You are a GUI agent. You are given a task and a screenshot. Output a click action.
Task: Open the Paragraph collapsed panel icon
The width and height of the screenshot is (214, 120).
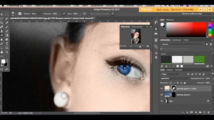(156, 58)
